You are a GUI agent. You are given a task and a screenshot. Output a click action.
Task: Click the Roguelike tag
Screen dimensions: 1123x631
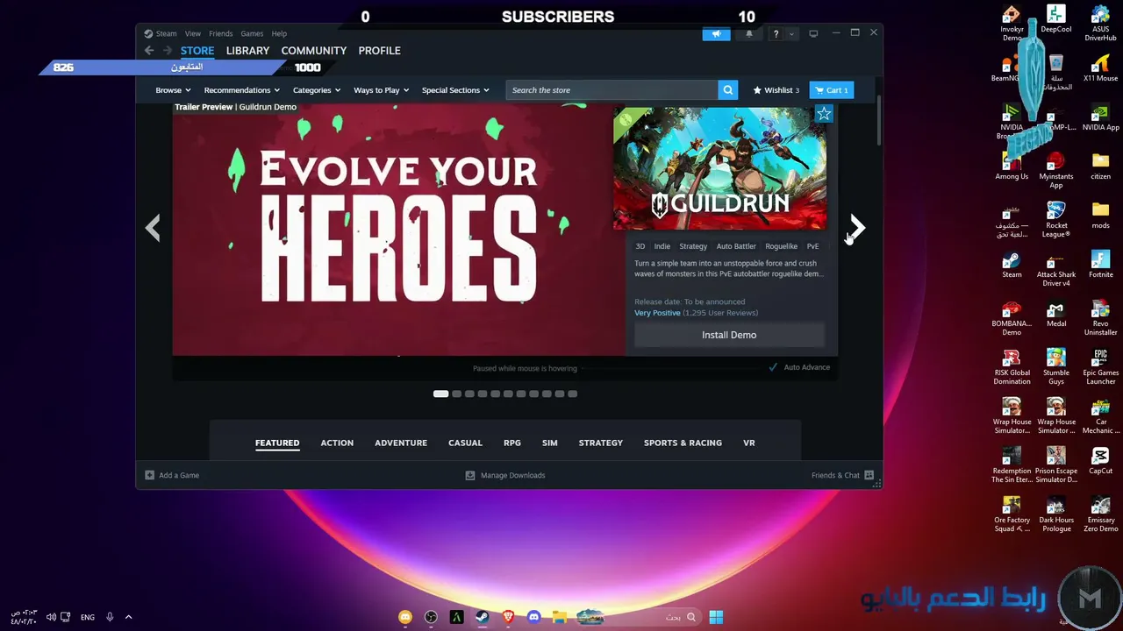pyautogui.click(x=781, y=246)
